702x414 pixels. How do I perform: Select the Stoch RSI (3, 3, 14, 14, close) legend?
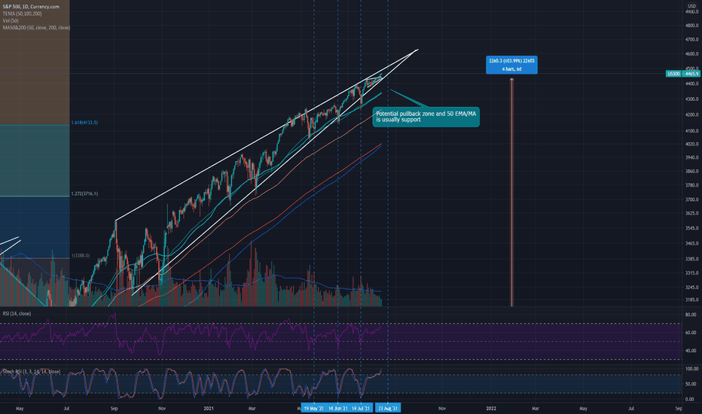(x=32, y=372)
